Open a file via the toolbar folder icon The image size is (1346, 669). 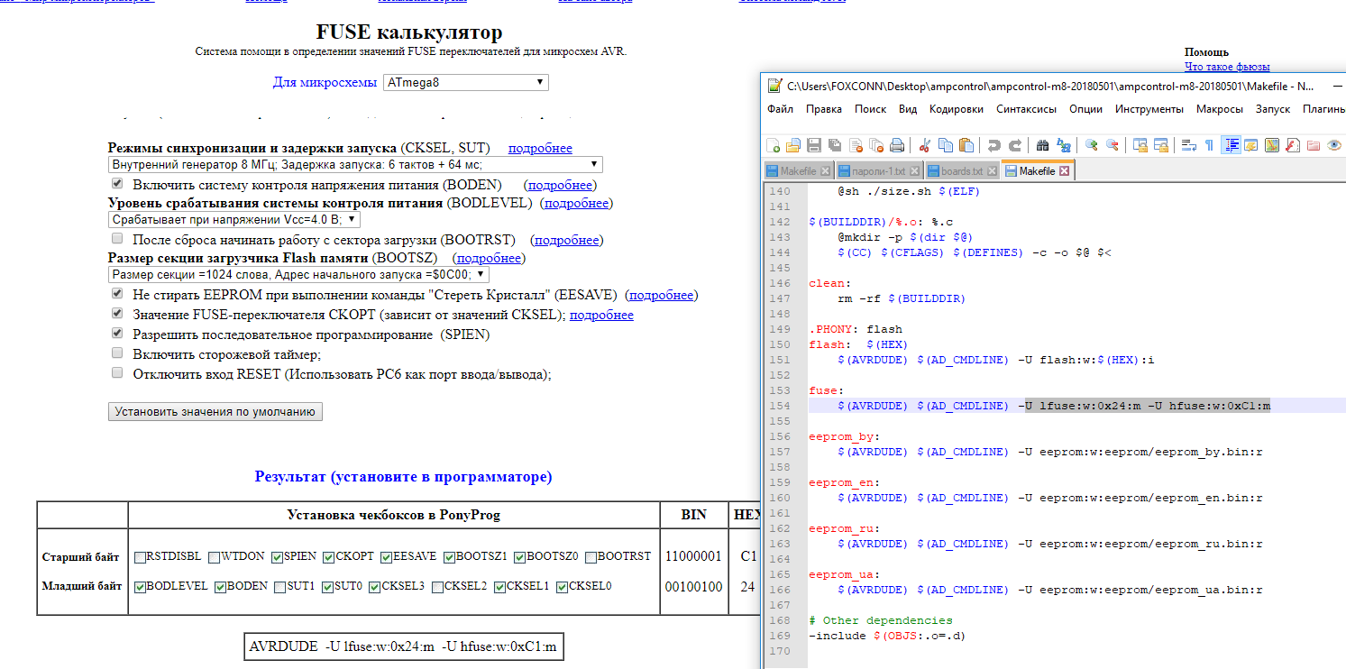click(x=793, y=145)
